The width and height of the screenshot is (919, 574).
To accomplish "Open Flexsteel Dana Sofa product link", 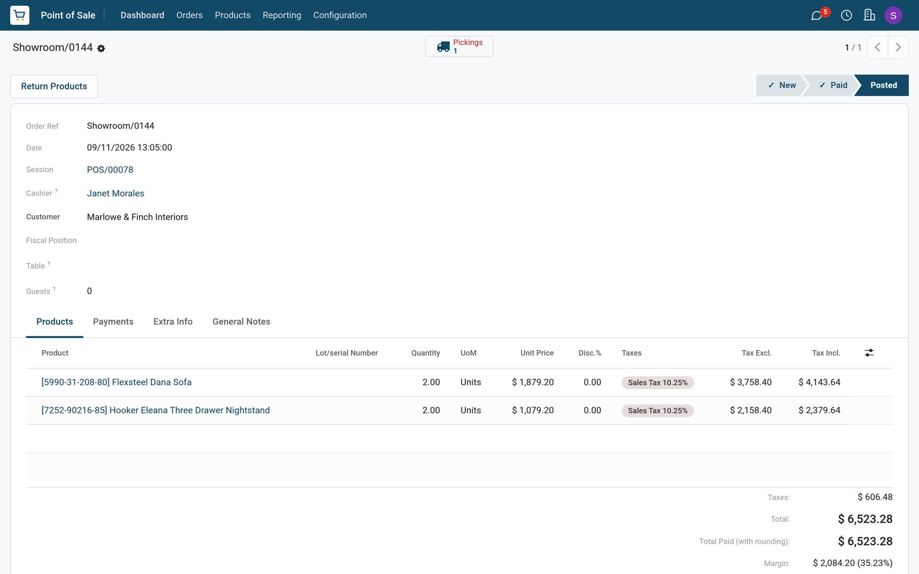I will pos(117,382).
